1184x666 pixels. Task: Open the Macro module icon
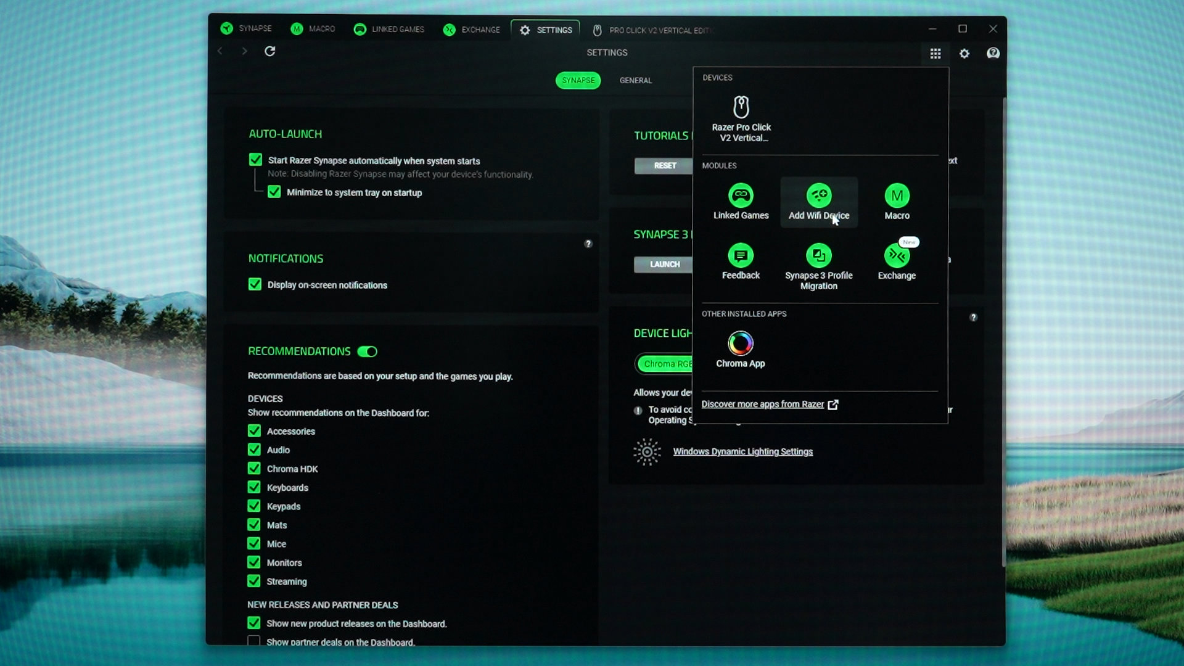pos(897,196)
